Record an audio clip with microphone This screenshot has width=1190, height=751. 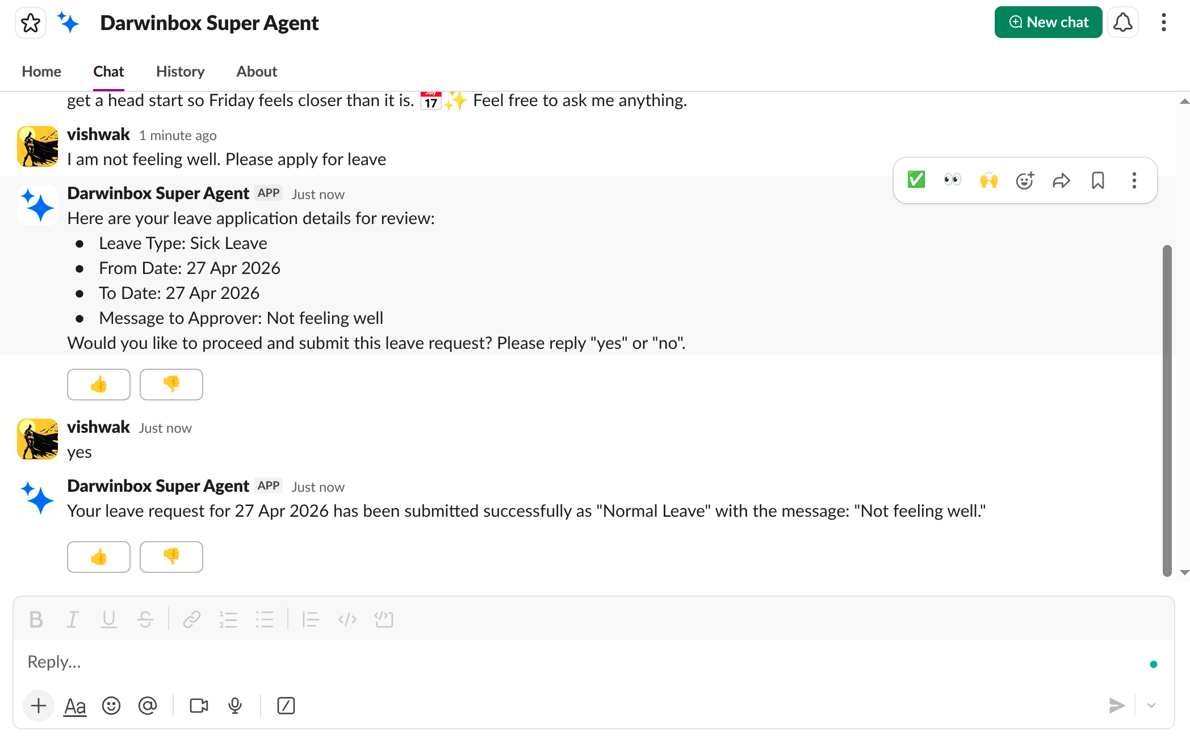235,706
